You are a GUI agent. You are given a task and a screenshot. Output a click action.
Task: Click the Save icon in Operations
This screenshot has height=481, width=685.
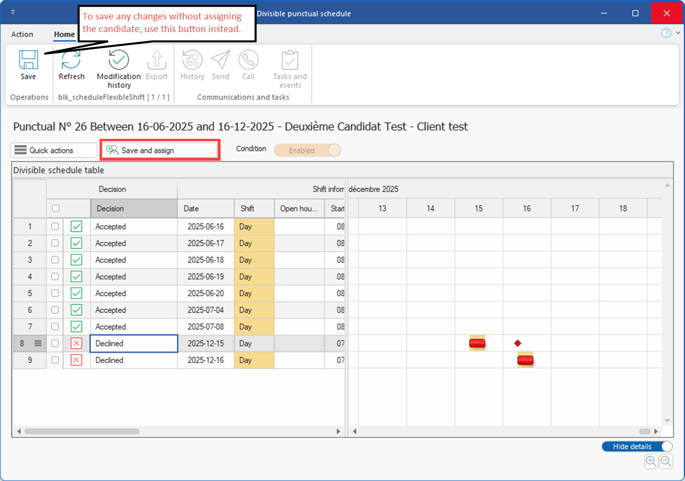coord(28,60)
